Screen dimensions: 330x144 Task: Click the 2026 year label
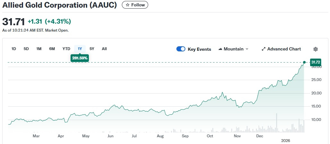tap(286, 141)
